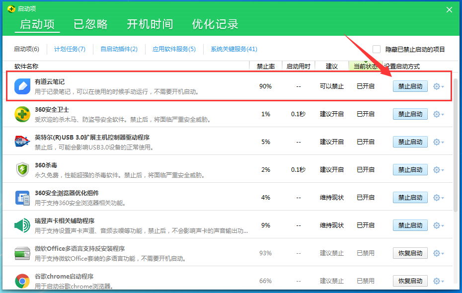Expand startup options for 360安全卫士
462x293 pixels.
click(x=436, y=114)
